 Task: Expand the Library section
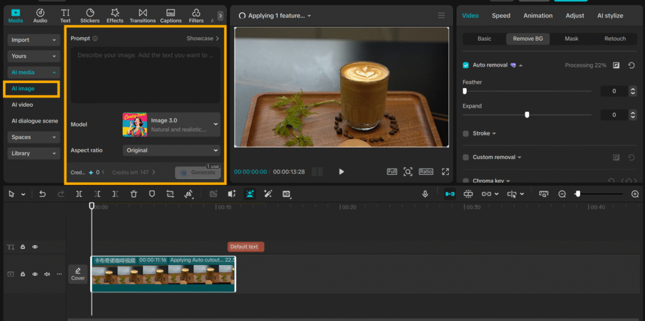coord(34,154)
